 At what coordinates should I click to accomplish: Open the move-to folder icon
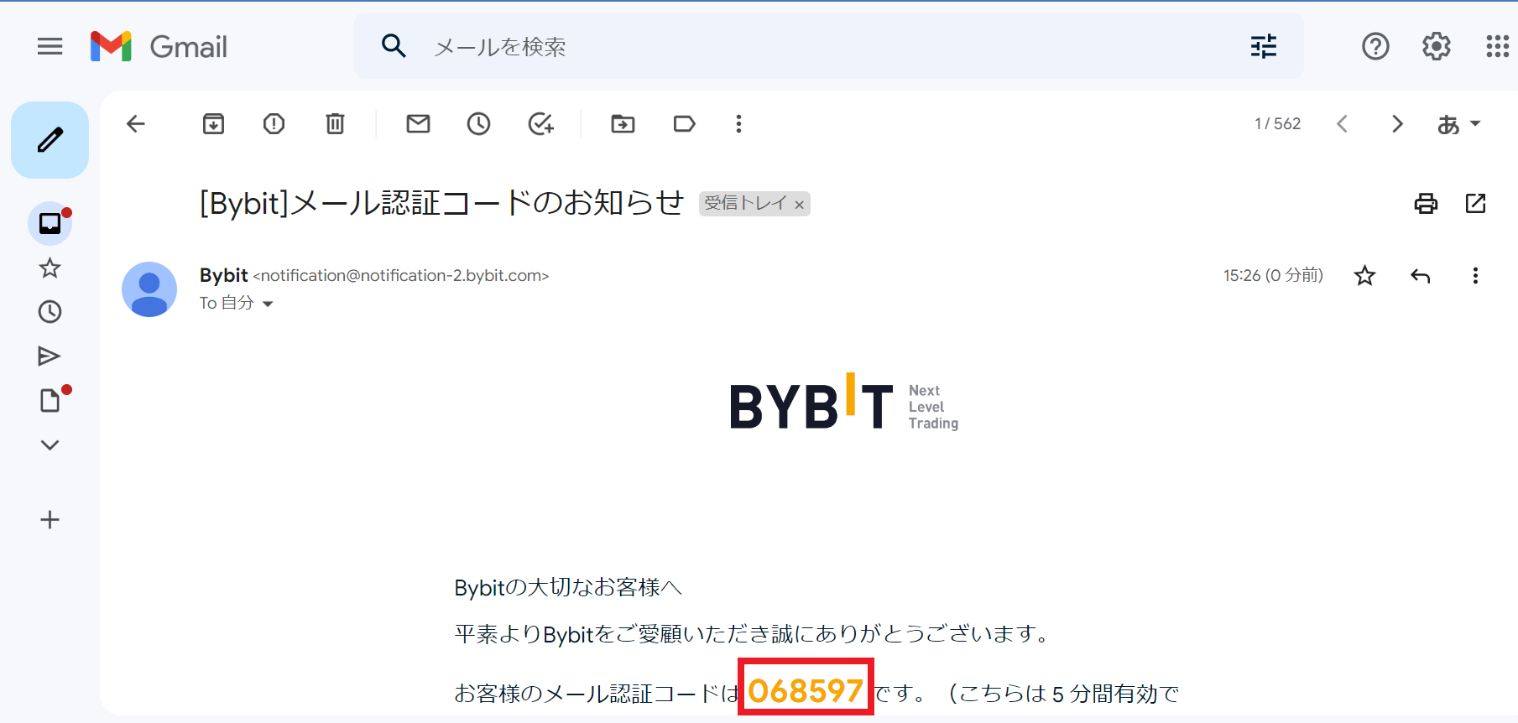tap(623, 124)
